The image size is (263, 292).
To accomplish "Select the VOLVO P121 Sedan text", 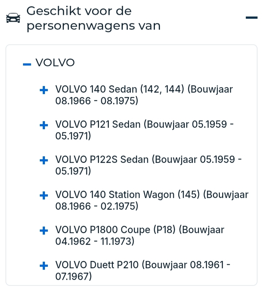I will 98,124.
